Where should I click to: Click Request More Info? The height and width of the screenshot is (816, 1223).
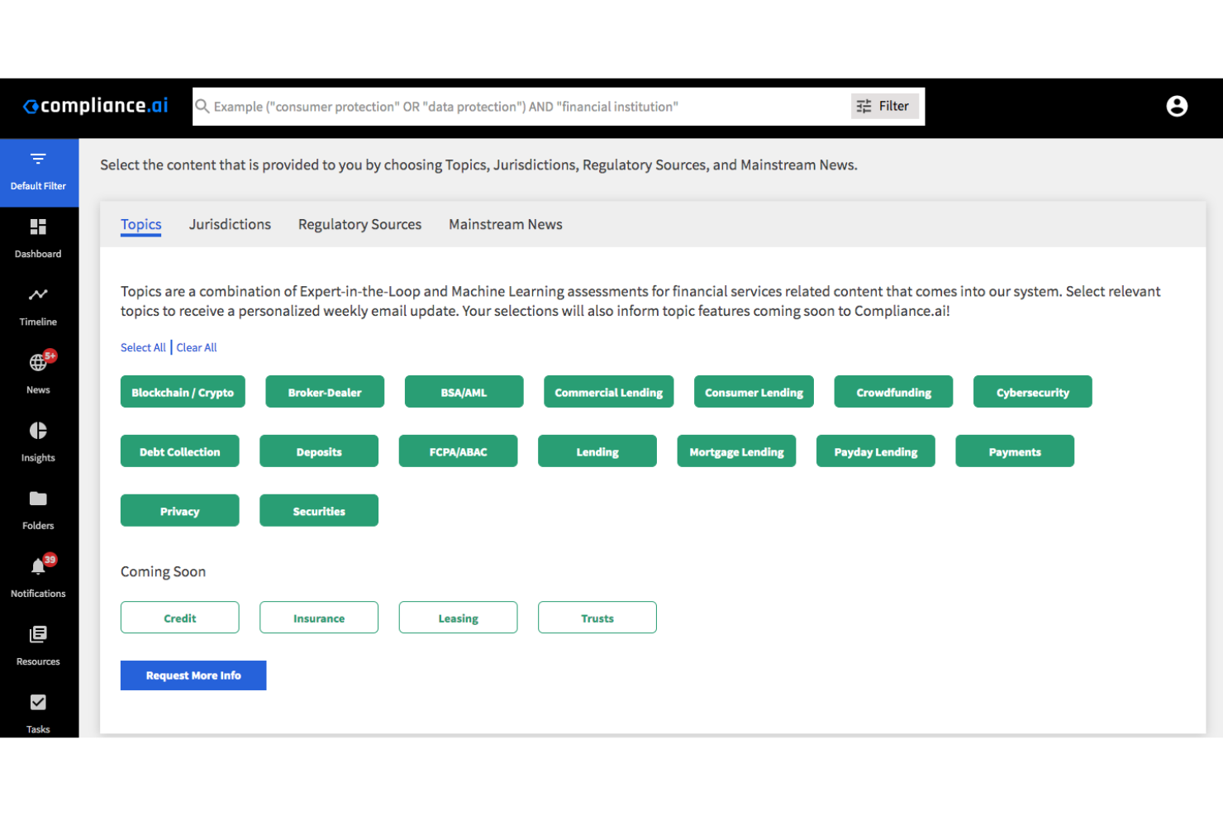click(x=193, y=675)
